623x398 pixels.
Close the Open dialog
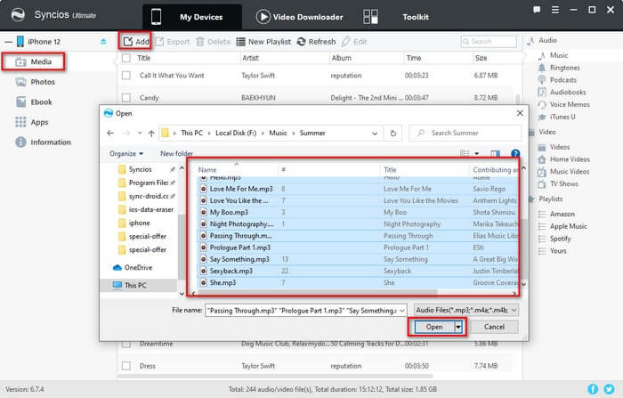[520, 113]
